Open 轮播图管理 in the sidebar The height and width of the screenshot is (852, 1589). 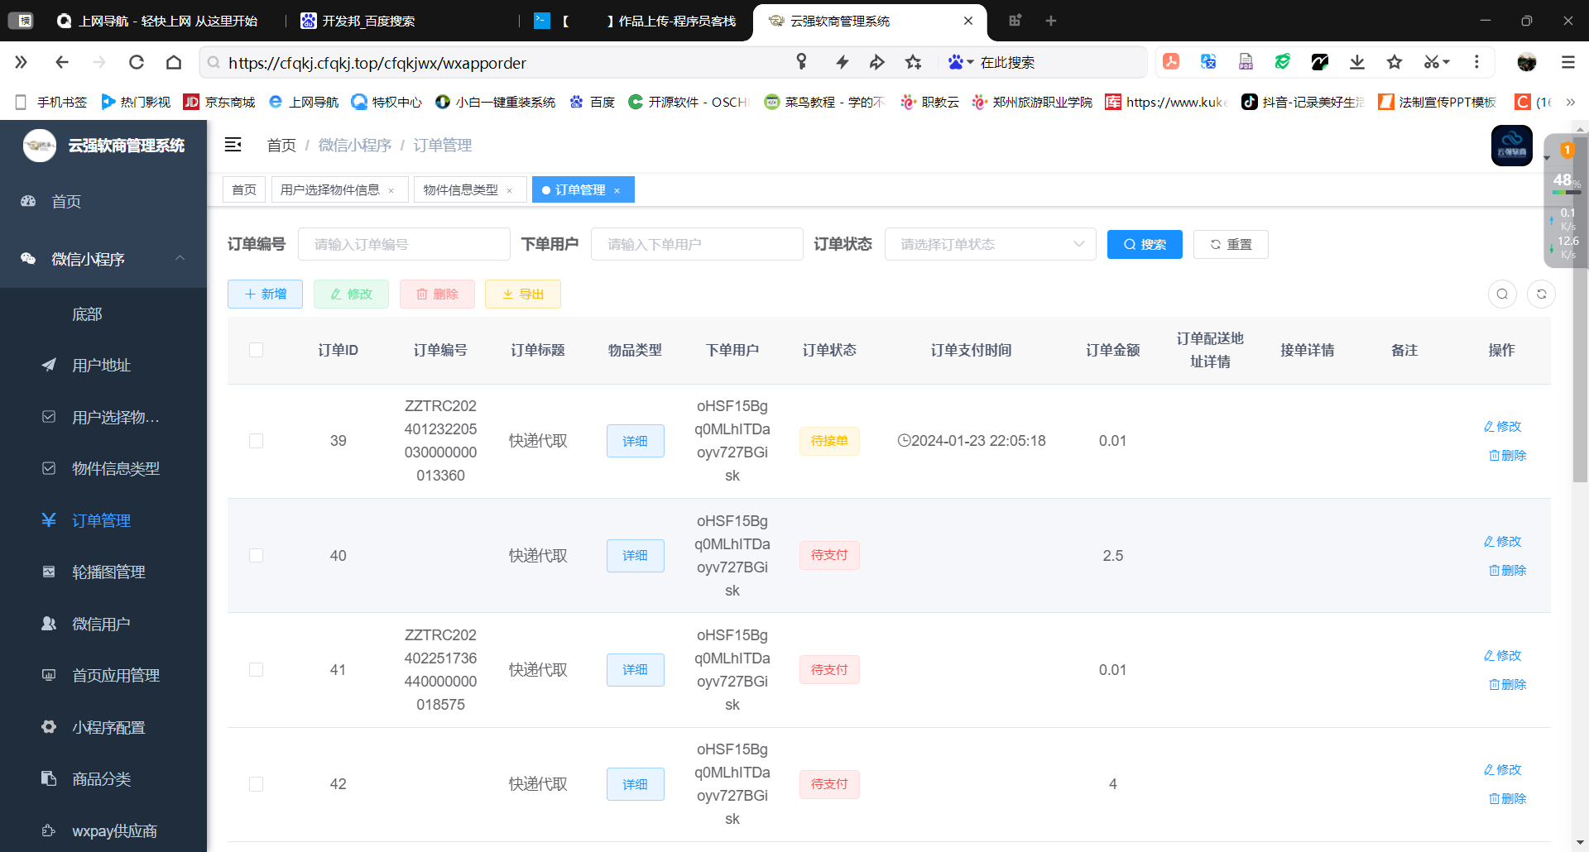pos(103,572)
